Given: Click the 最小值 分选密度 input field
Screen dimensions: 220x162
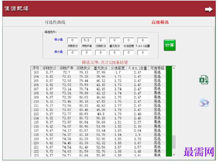Looking at the screenshot, I should [129, 40].
